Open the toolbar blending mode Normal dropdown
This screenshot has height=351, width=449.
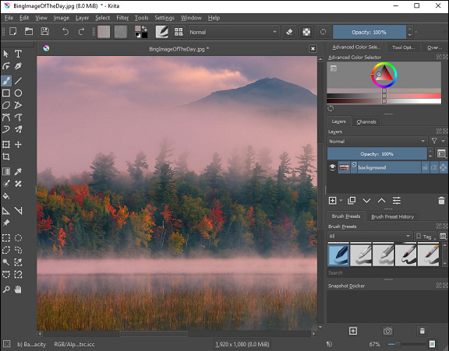click(x=233, y=32)
